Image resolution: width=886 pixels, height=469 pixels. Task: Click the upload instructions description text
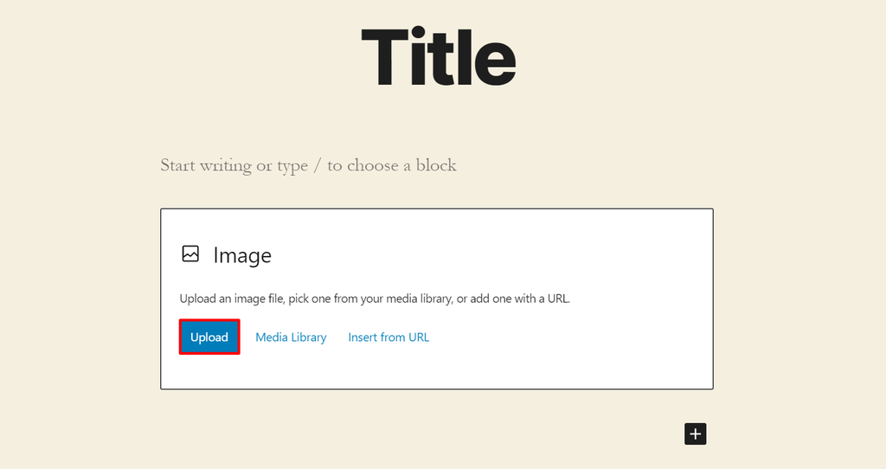coord(375,299)
